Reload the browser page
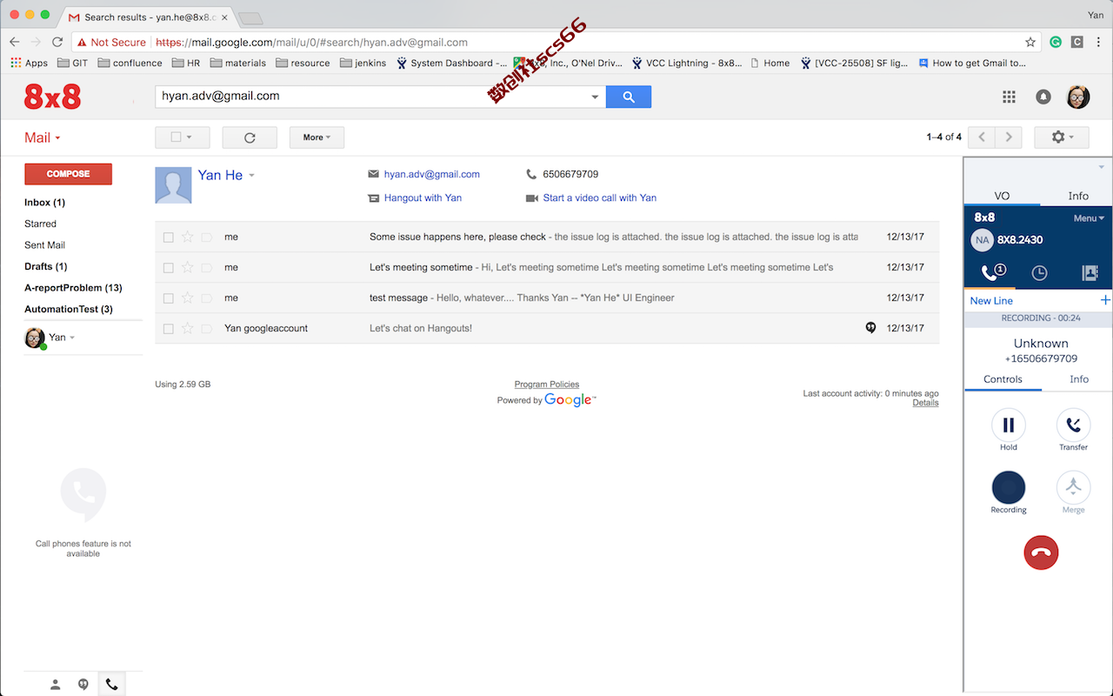 click(57, 42)
